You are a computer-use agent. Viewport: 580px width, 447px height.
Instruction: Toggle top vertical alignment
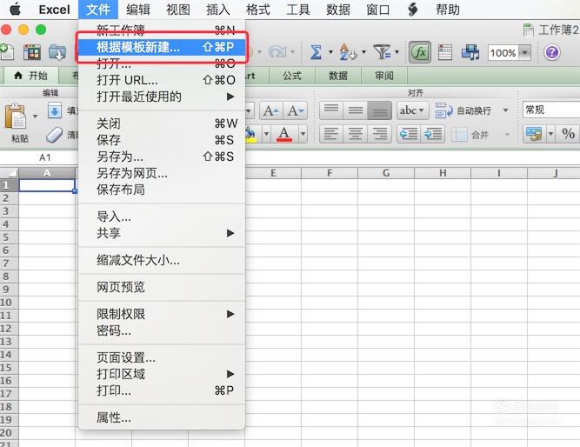pyautogui.click(x=331, y=110)
